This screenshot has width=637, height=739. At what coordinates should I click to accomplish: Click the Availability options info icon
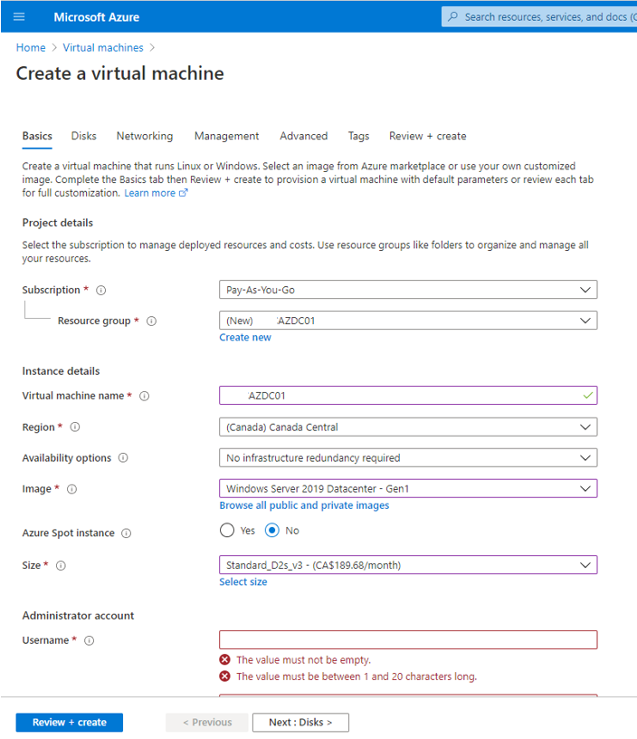pyautogui.click(x=123, y=457)
